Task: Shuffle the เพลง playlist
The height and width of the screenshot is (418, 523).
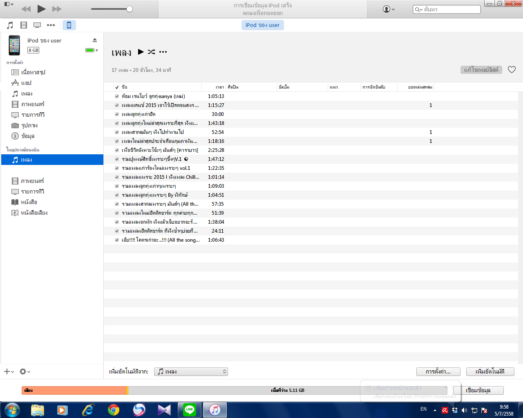Action: tap(152, 52)
